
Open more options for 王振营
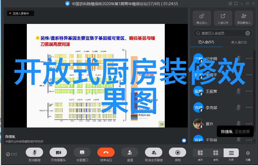click(249, 91)
